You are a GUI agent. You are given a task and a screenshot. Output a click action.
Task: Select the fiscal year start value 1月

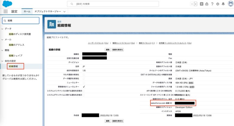click(84, 71)
